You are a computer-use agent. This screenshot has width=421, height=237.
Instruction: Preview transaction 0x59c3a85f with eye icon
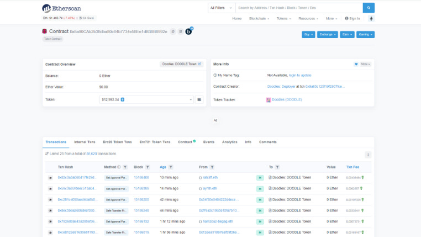point(50,189)
